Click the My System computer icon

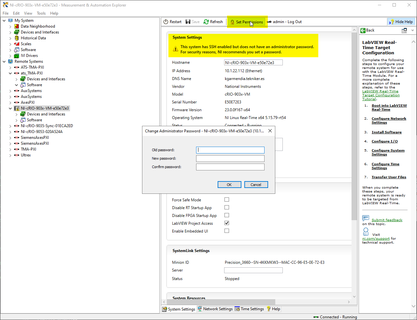pyautogui.click(x=10, y=20)
